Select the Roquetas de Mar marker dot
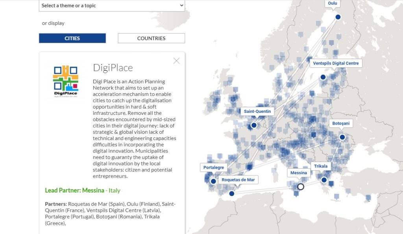The image size is (403, 234). (231, 193)
